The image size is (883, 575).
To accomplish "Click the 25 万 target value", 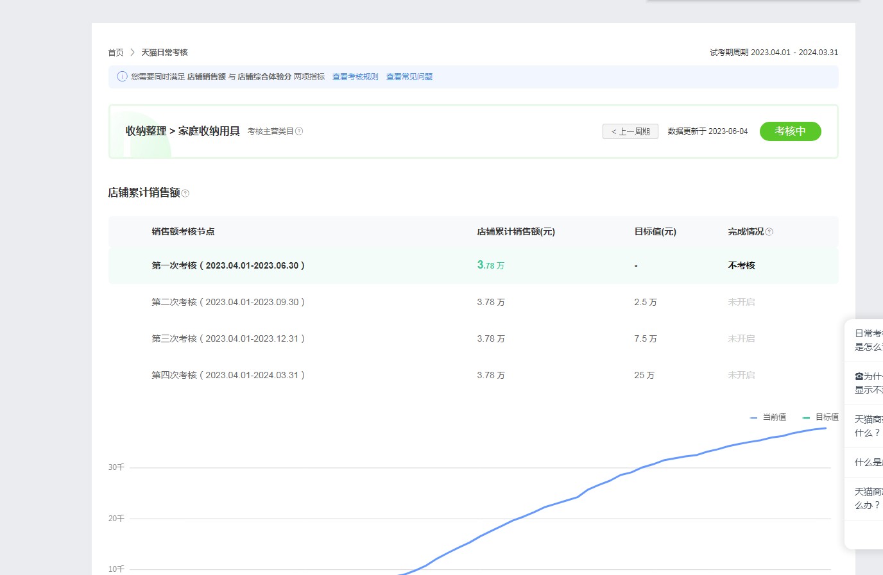I will coord(644,375).
